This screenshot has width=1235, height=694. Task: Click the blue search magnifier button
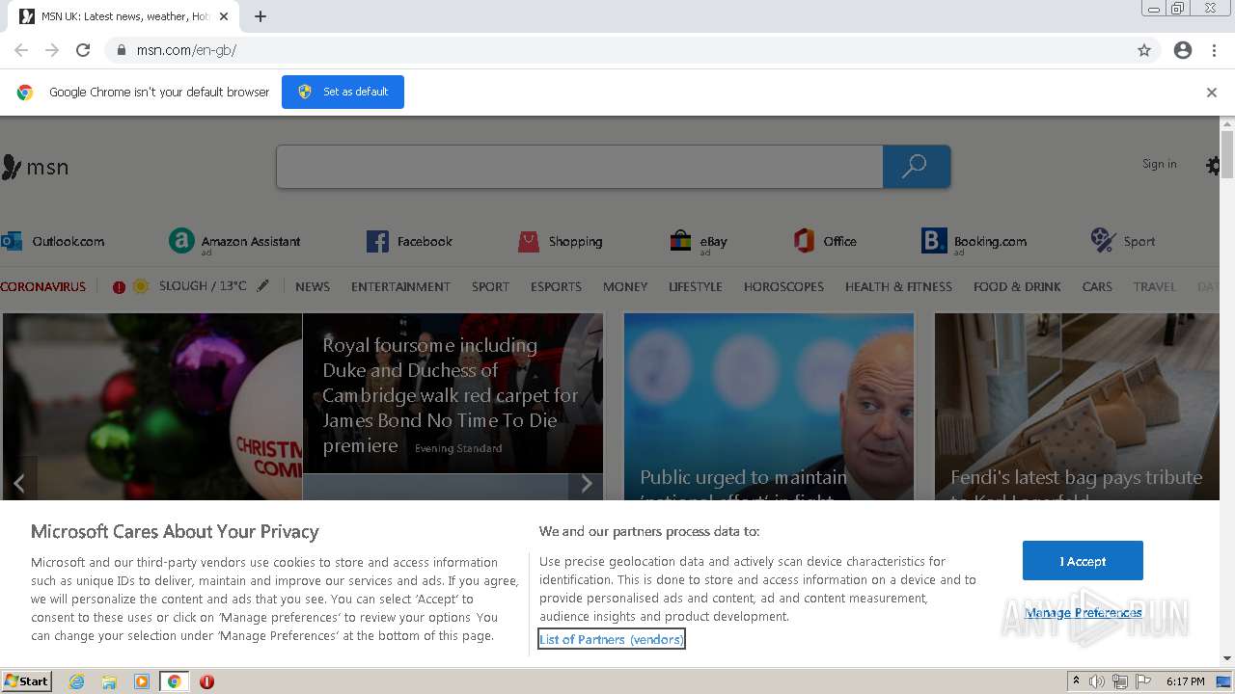(x=916, y=167)
